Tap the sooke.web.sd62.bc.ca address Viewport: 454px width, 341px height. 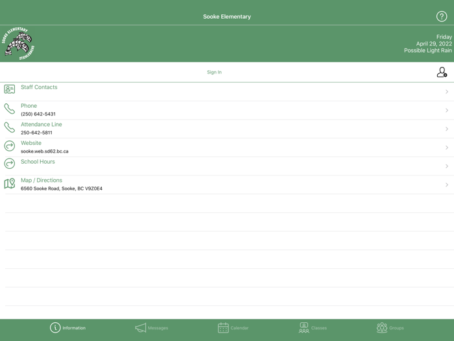pos(45,151)
